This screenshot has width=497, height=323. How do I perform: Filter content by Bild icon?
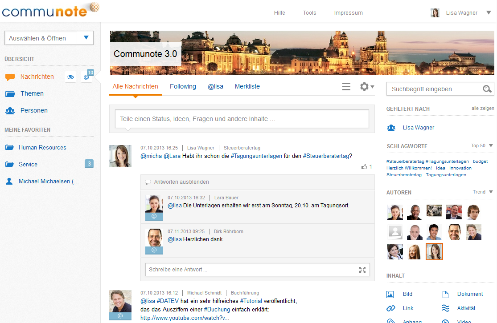tap(390, 294)
